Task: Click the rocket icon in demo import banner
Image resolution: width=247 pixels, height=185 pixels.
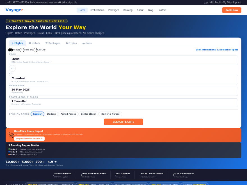Action: coord(11,135)
